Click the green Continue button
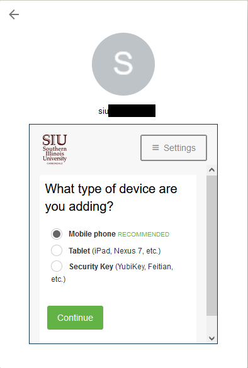248x368 pixels. [75, 318]
